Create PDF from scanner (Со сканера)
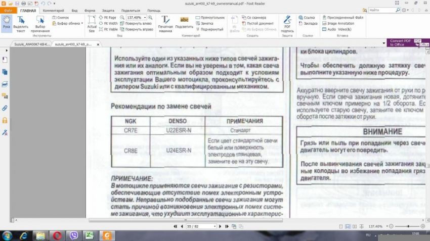This screenshot has width=430, height=241. click(x=254, y=18)
